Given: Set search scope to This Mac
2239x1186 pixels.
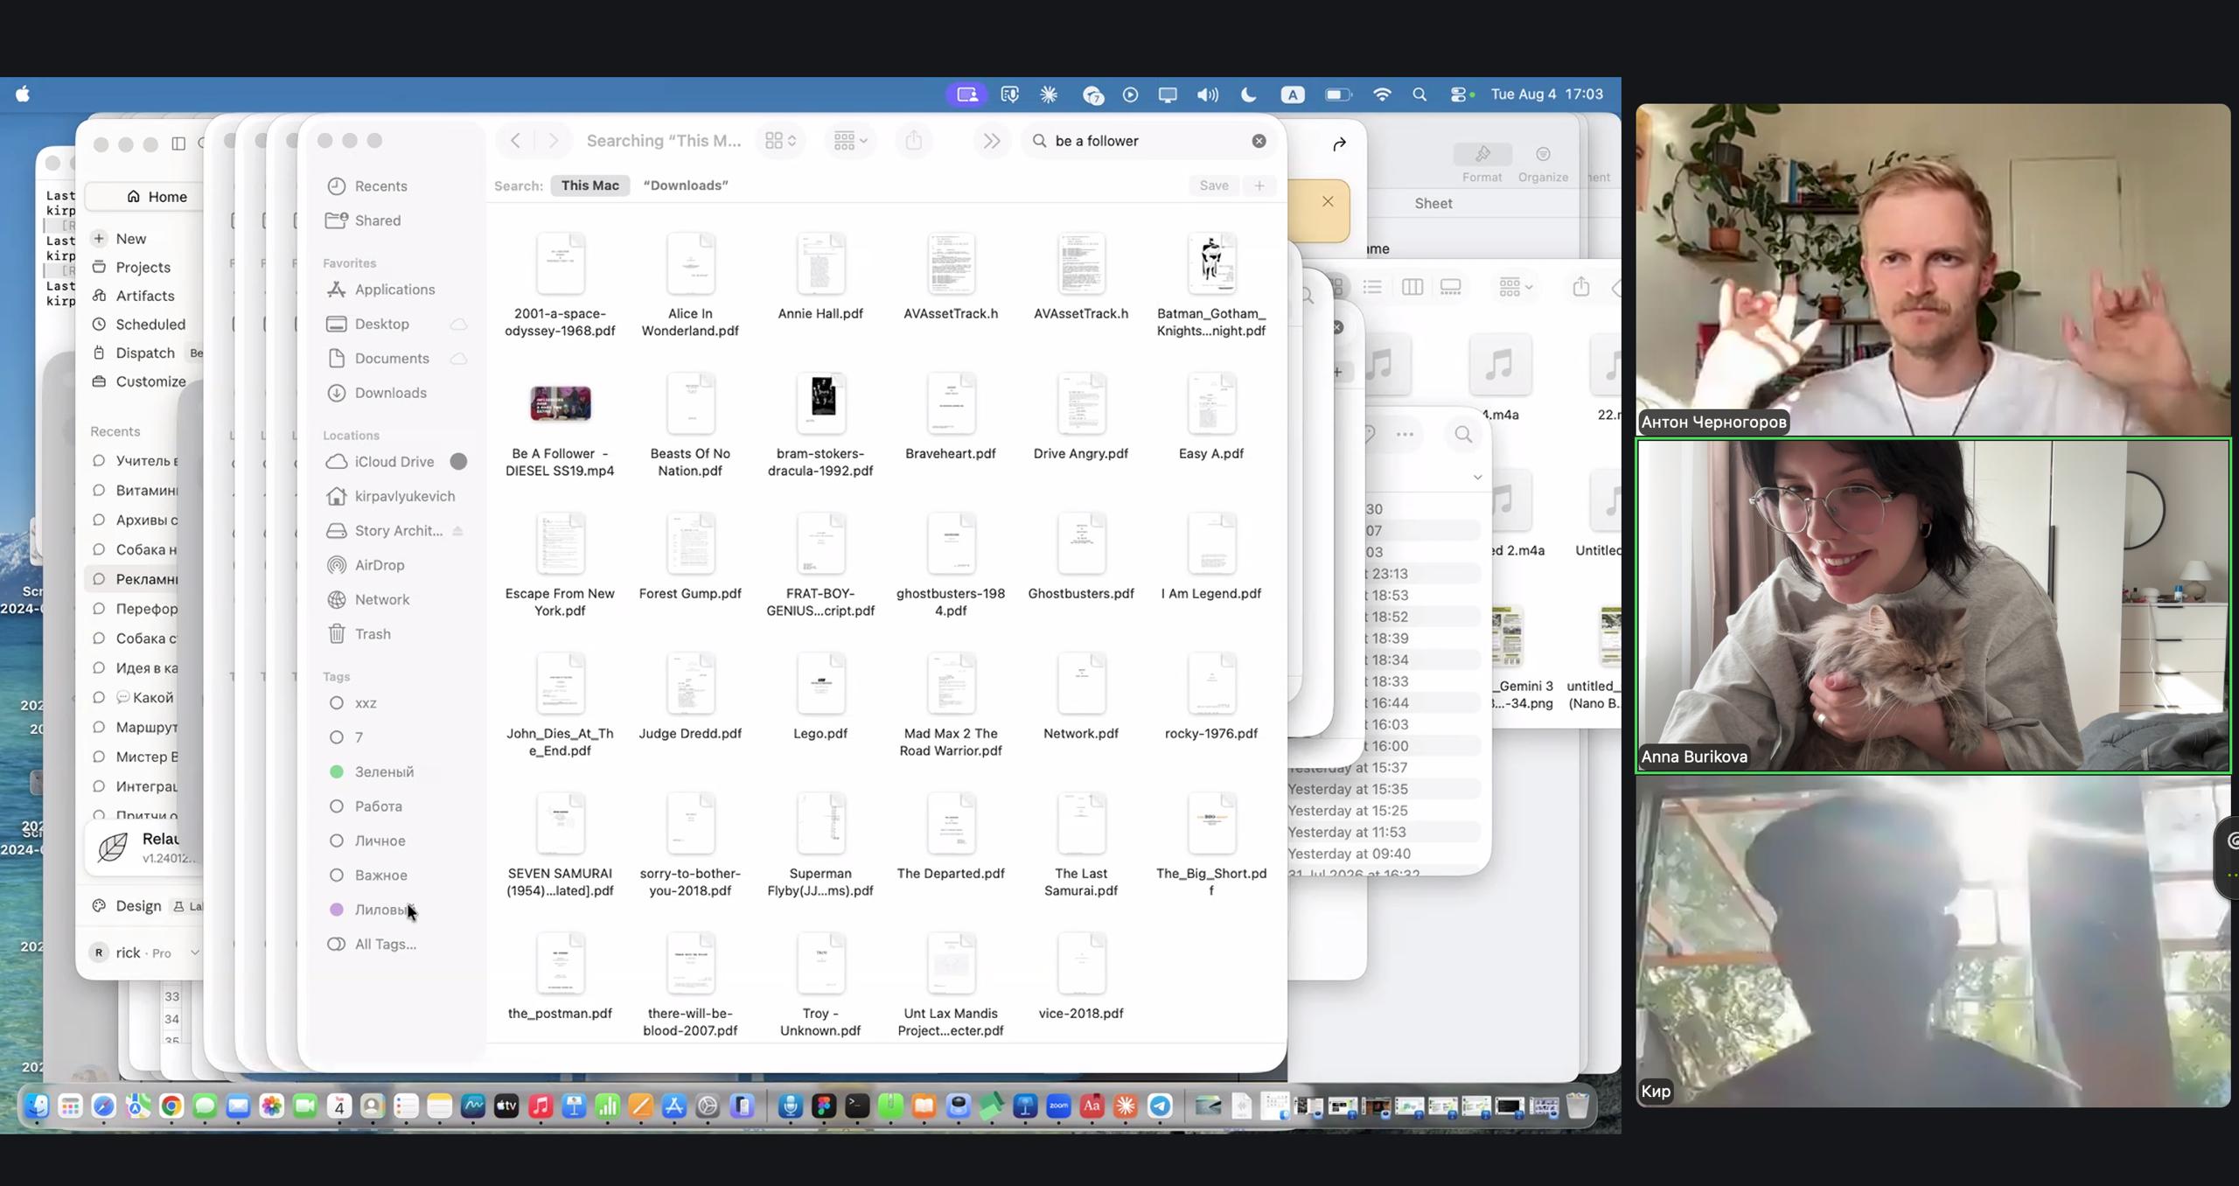Looking at the screenshot, I should click(589, 185).
